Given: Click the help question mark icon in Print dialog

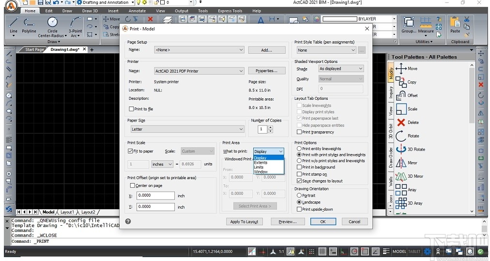Looking at the screenshot, I should 128,221.
